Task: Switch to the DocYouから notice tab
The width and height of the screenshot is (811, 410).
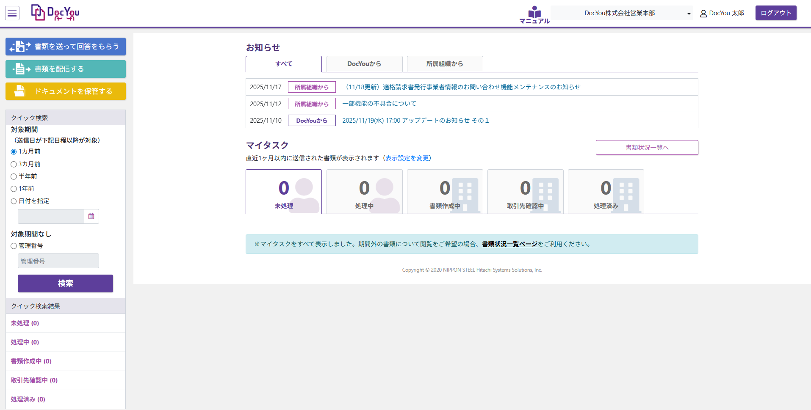Action: (x=364, y=64)
